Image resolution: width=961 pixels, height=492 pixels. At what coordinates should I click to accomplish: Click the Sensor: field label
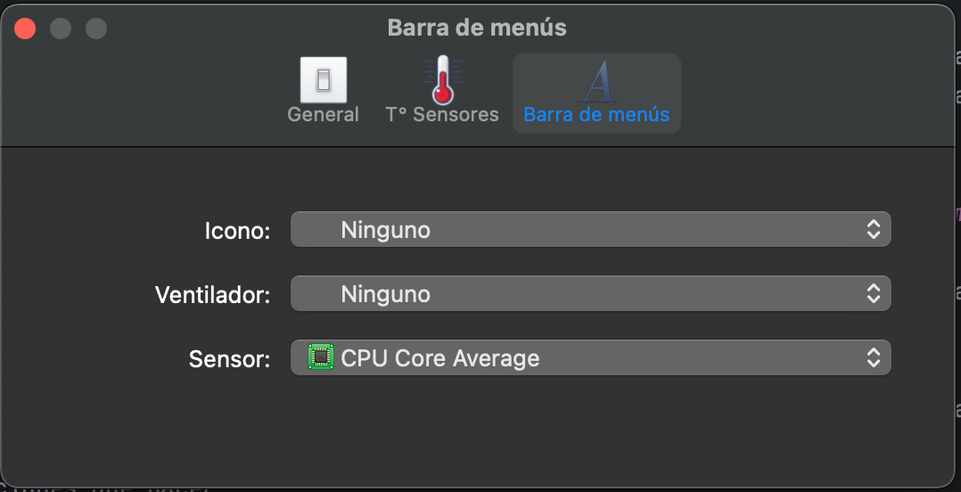coord(229,359)
